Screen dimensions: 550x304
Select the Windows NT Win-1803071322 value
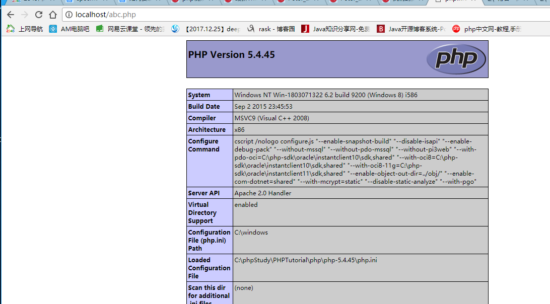[361, 95]
